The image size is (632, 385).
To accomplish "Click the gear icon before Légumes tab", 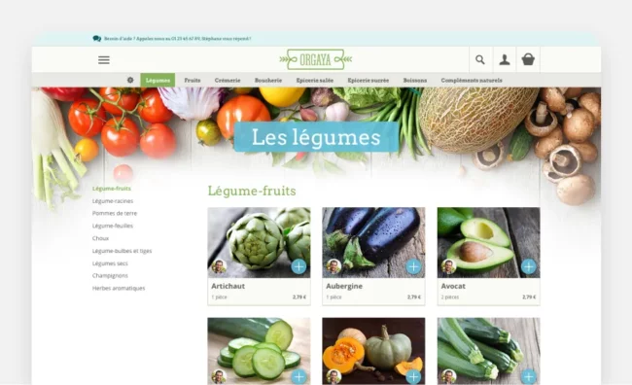I will coord(130,81).
